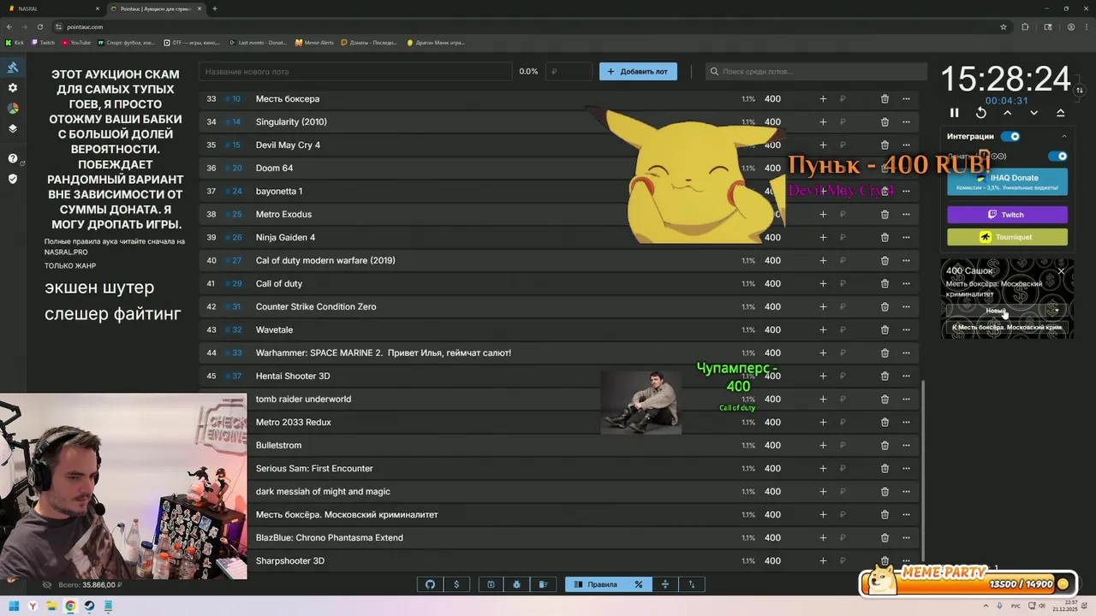Connect the Twitch integration button
Viewport: 1096px width, 616px height.
pos(1007,215)
